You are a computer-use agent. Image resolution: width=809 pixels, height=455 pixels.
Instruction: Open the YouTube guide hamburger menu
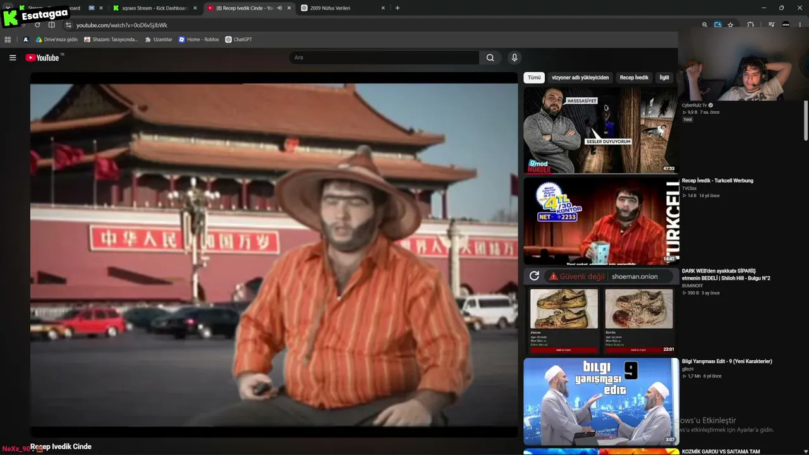point(13,58)
